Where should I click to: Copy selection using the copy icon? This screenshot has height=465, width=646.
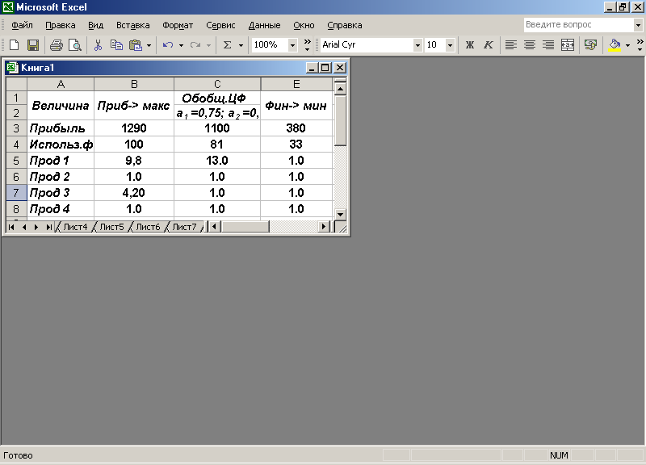116,45
